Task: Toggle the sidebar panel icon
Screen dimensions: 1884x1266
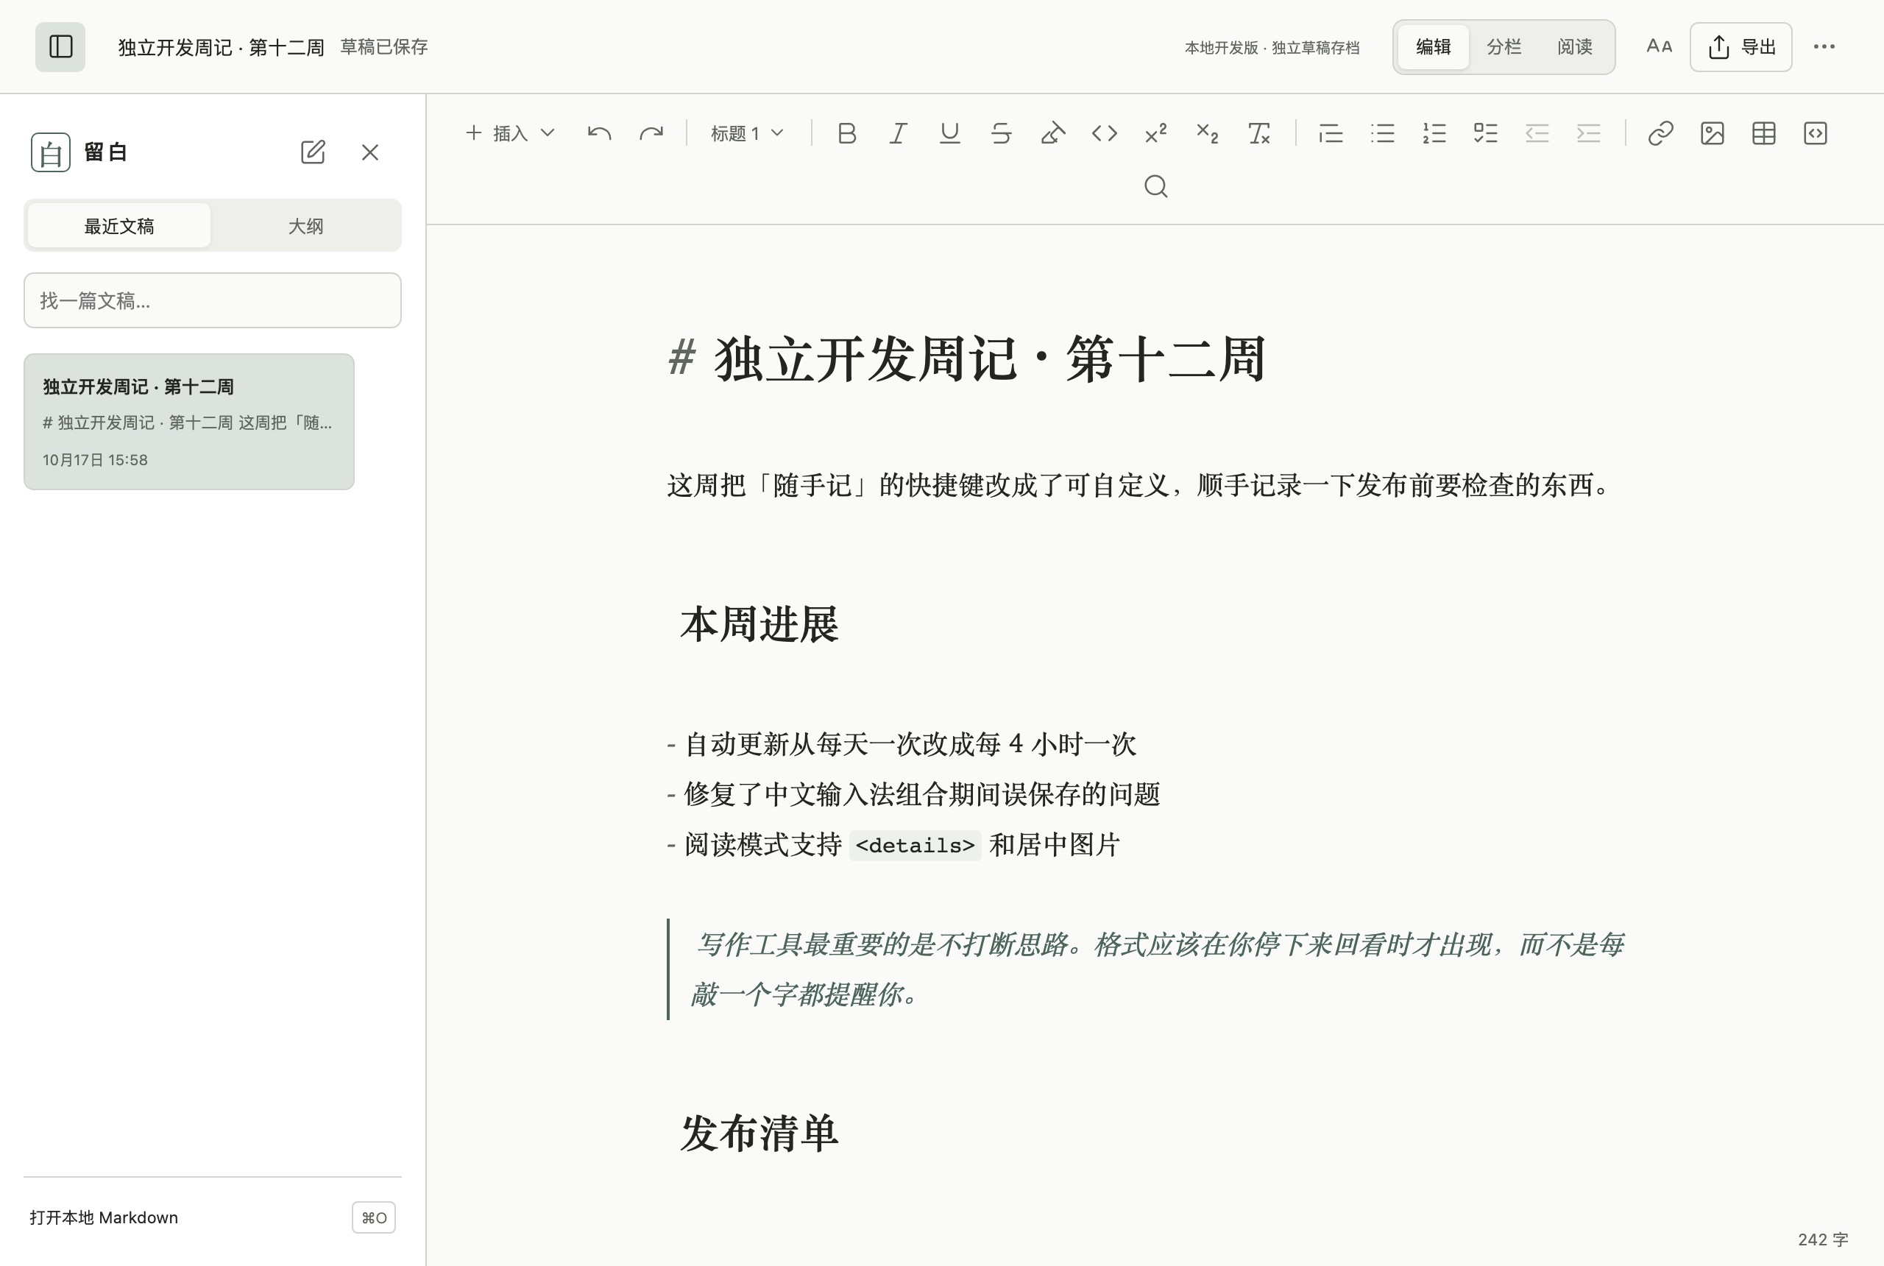Action: tap(60, 47)
